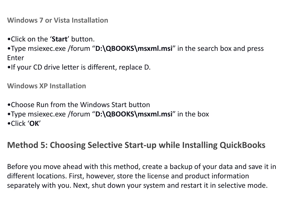Click the word 'QuickBooks' in the heading
282x211 pixels.
tap(242, 145)
